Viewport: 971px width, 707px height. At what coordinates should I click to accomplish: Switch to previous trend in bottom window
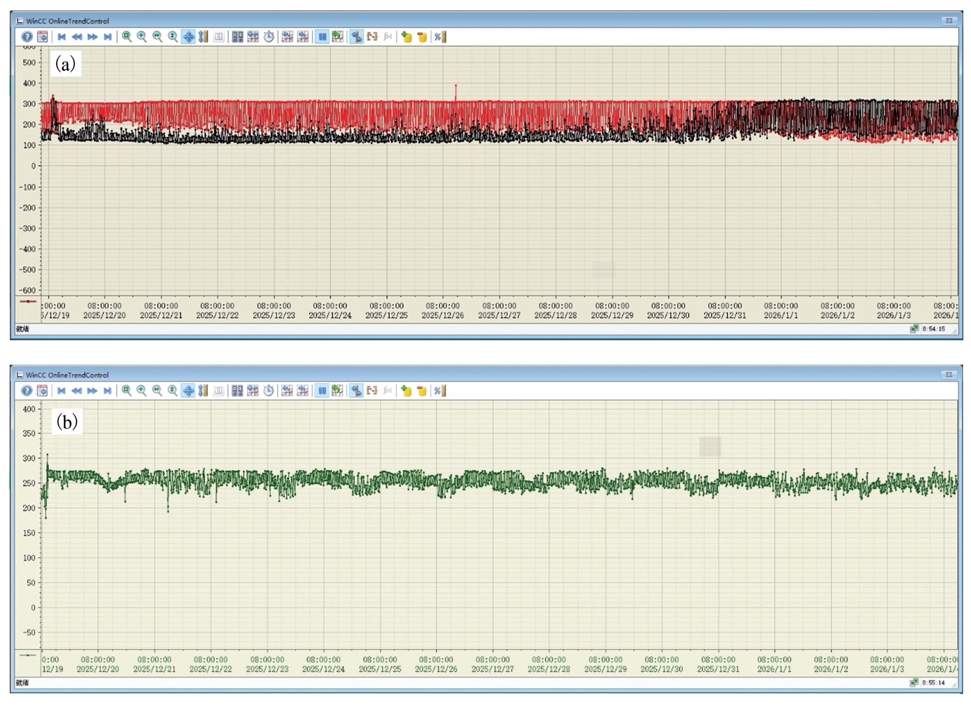pos(287,391)
